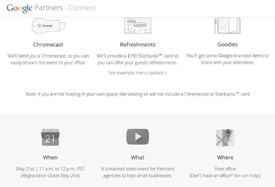Click the Chromecast dongle illustration
275x187 pixels.
click(48, 26)
